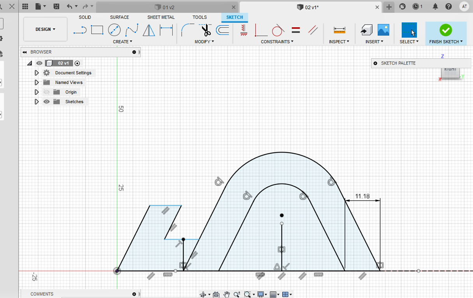Open the AT user profile menu
473x298 pixels.
coord(464,7)
